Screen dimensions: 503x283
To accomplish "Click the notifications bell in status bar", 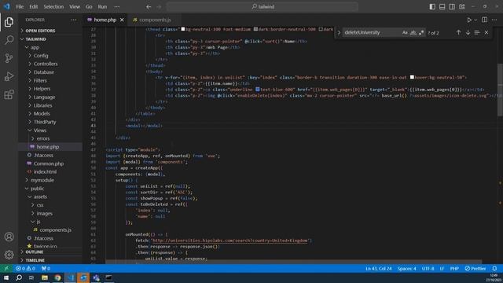I will (494, 268).
